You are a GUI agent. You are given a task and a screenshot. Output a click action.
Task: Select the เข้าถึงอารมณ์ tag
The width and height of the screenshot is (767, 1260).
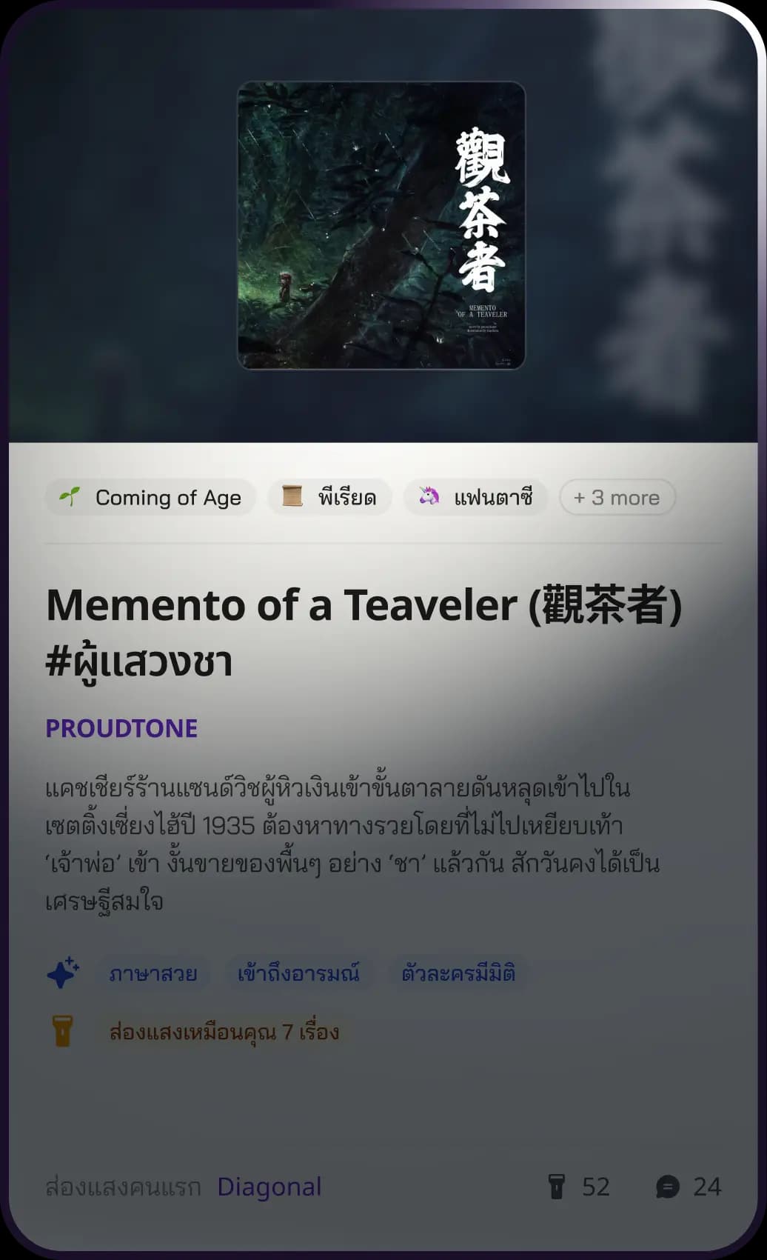pyautogui.click(x=298, y=973)
